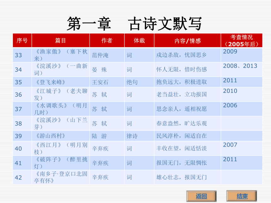Select row number 36 cell
271x203 pixels.
[x=22, y=94]
